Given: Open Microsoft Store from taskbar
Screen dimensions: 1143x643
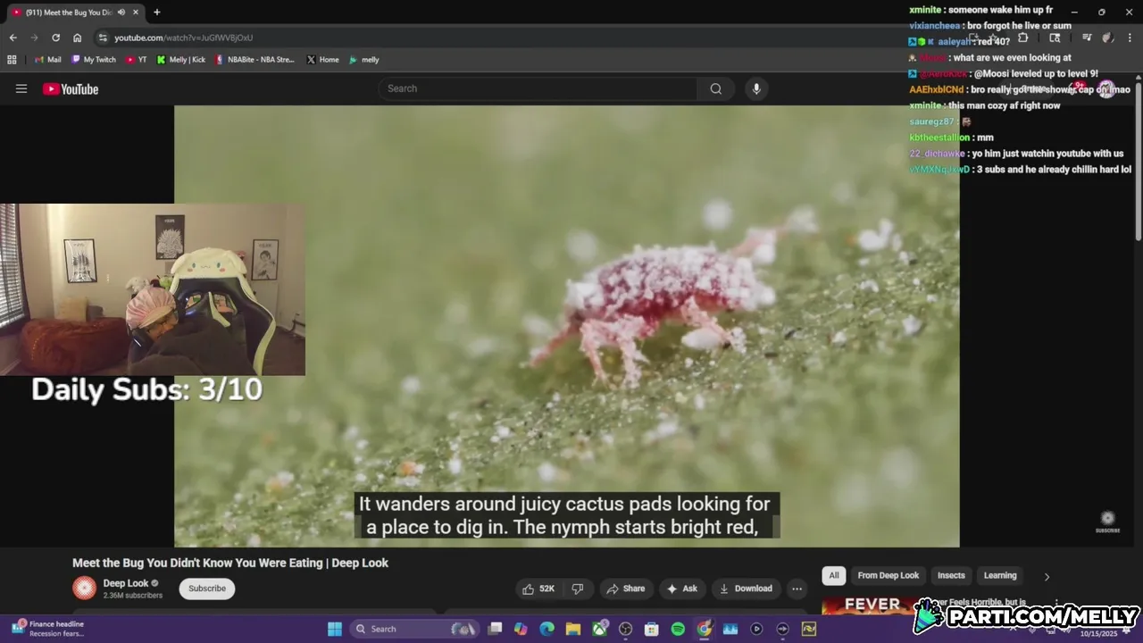Looking at the screenshot, I should pos(651,629).
